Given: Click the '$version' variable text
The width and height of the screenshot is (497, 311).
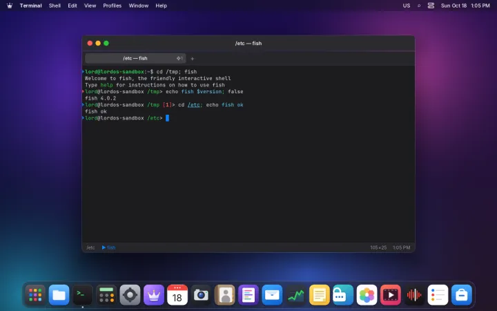Looking at the screenshot, I should [x=209, y=92].
